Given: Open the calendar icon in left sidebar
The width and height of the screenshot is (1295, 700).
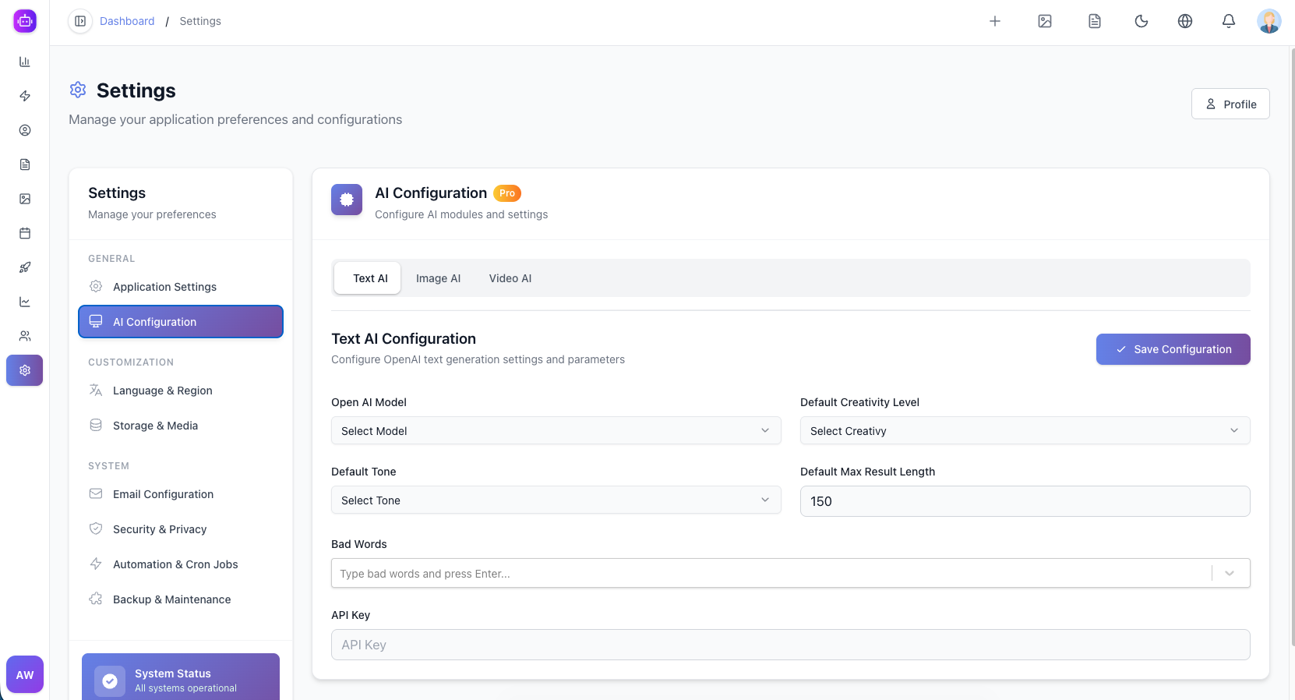Looking at the screenshot, I should click(25, 233).
